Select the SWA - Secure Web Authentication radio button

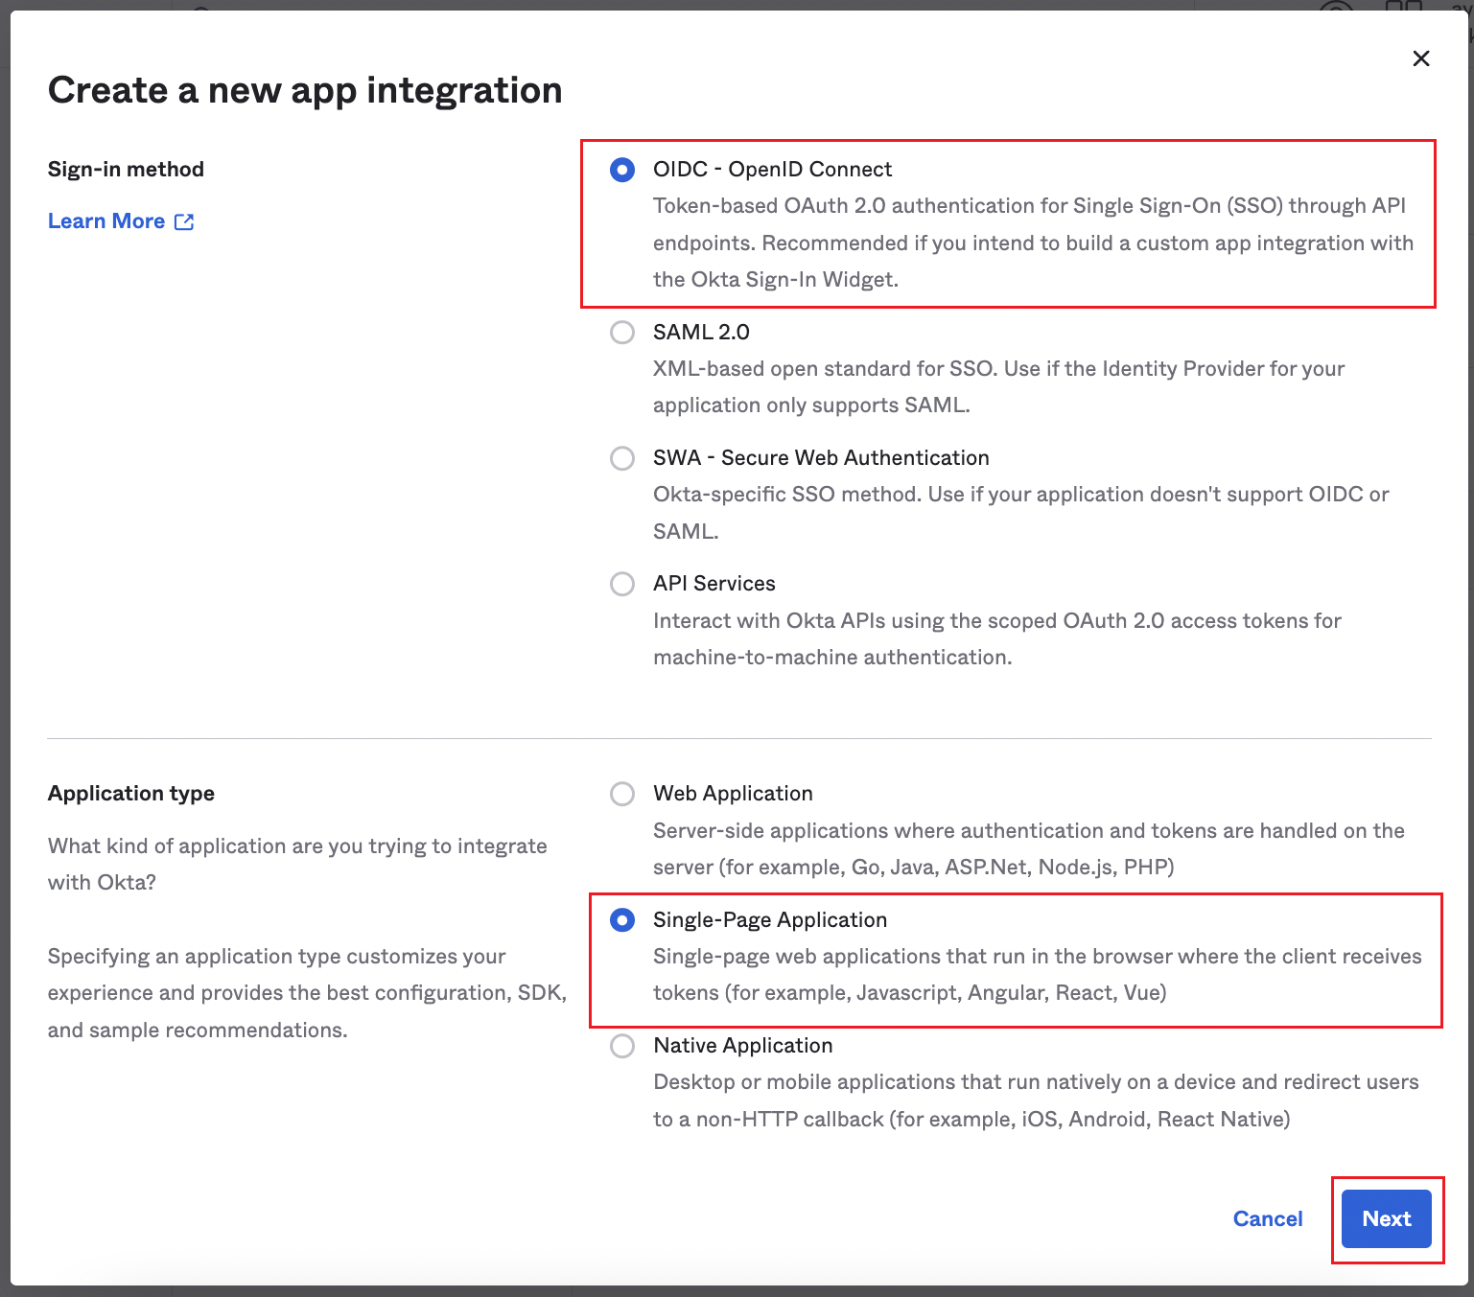(x=622, y=458)
